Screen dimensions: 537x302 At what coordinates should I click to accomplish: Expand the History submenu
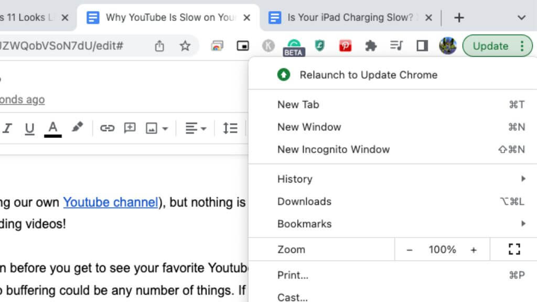[392, 179]
